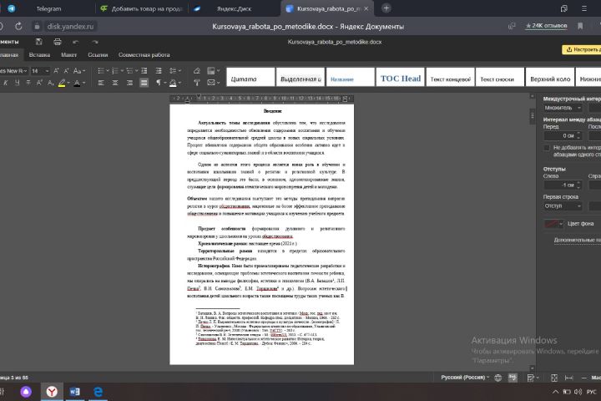Open the 'Вставка' ribbon tab
The image size is (601, 401).
point(39,55)
